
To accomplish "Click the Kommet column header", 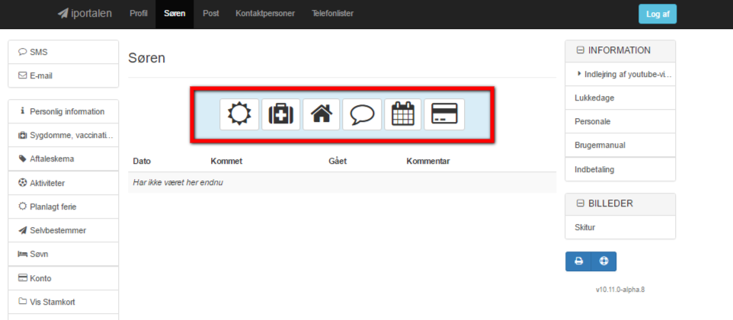I will (x=226, y=162).
